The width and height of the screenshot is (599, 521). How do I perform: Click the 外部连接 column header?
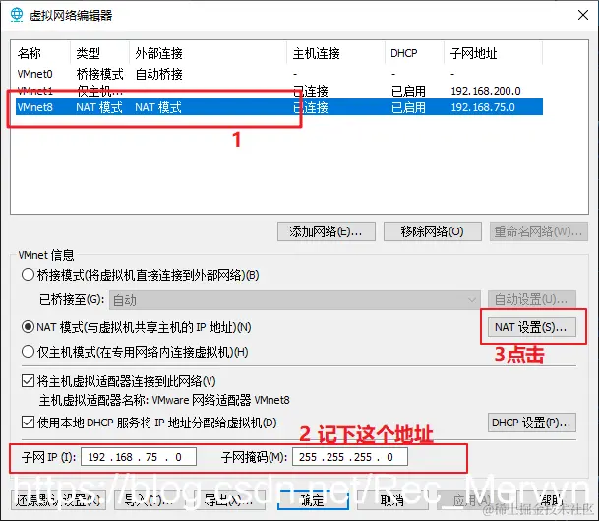208,53
